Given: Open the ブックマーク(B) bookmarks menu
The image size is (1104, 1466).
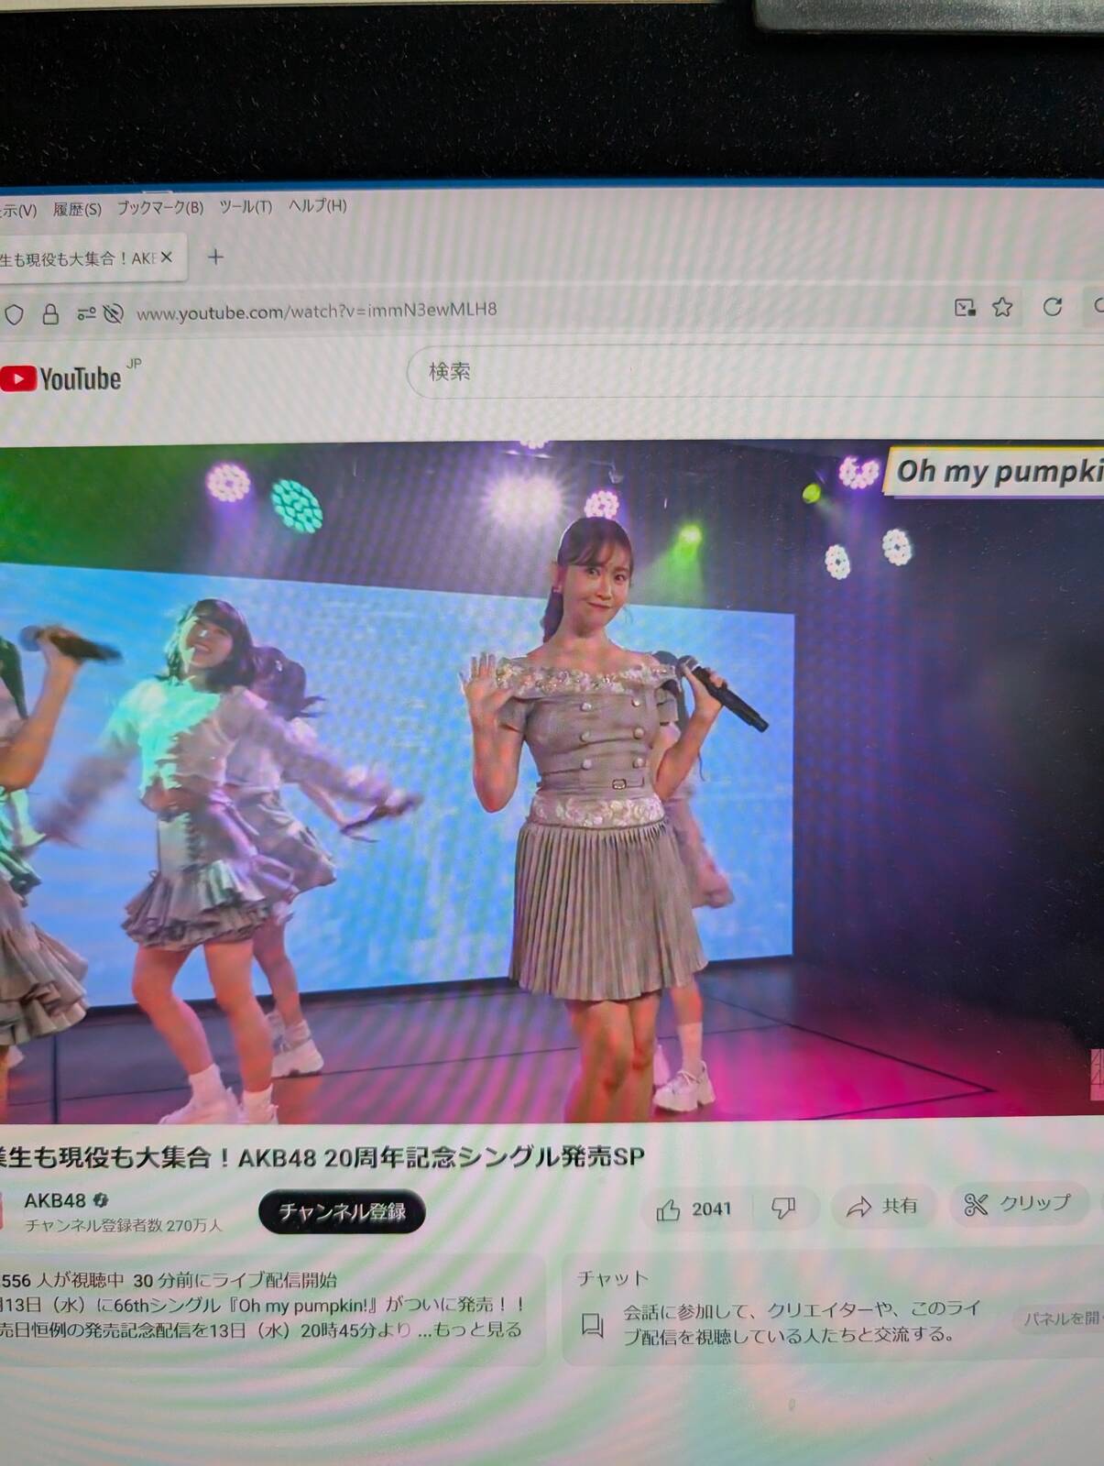Looking at the screenshot, I should coord(159,208).
